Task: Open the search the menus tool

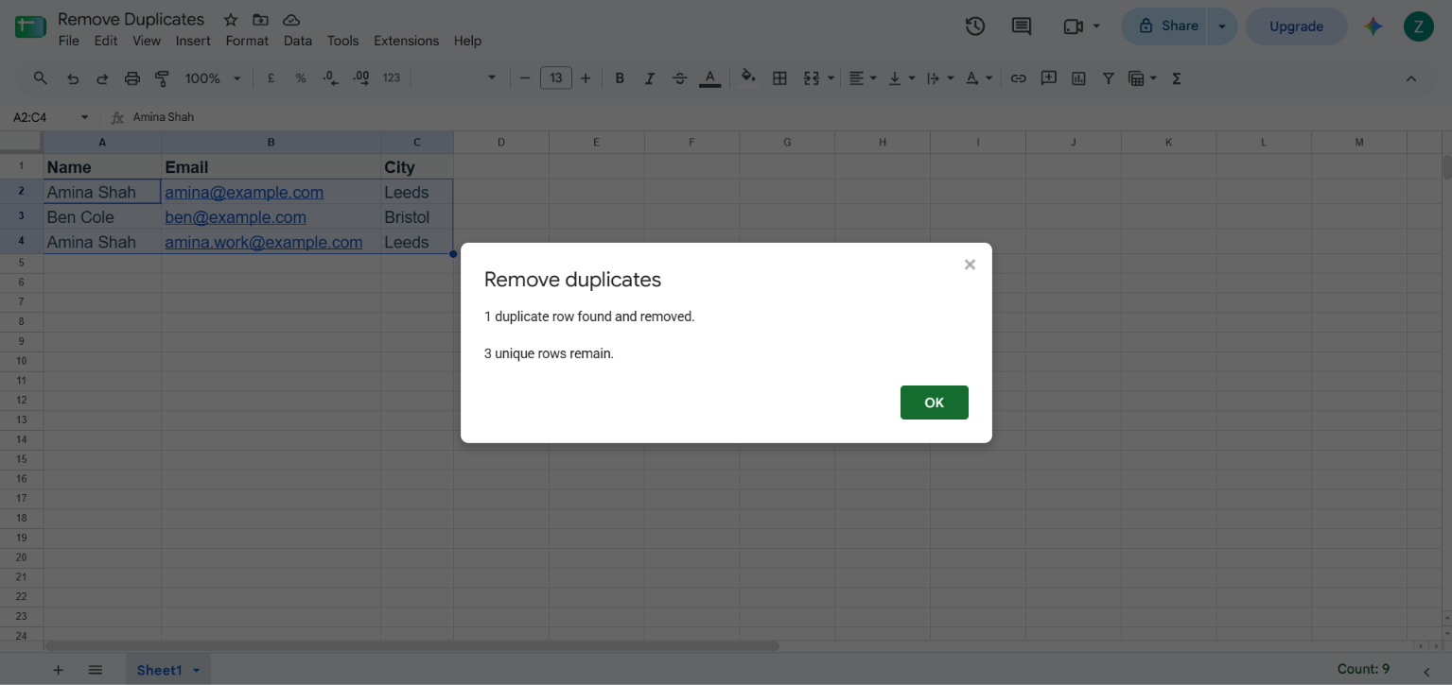Action: coord(40,78)
